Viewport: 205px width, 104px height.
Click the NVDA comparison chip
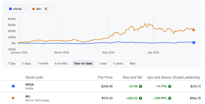pos(15,9)
